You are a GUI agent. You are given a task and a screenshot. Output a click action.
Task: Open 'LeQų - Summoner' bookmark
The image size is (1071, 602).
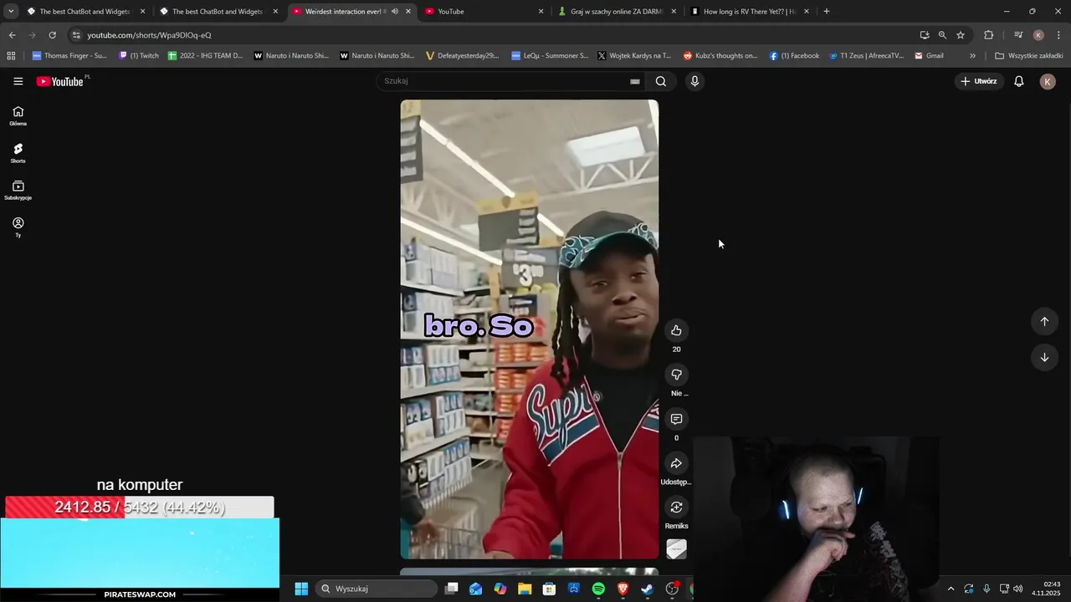coord(550,56)
